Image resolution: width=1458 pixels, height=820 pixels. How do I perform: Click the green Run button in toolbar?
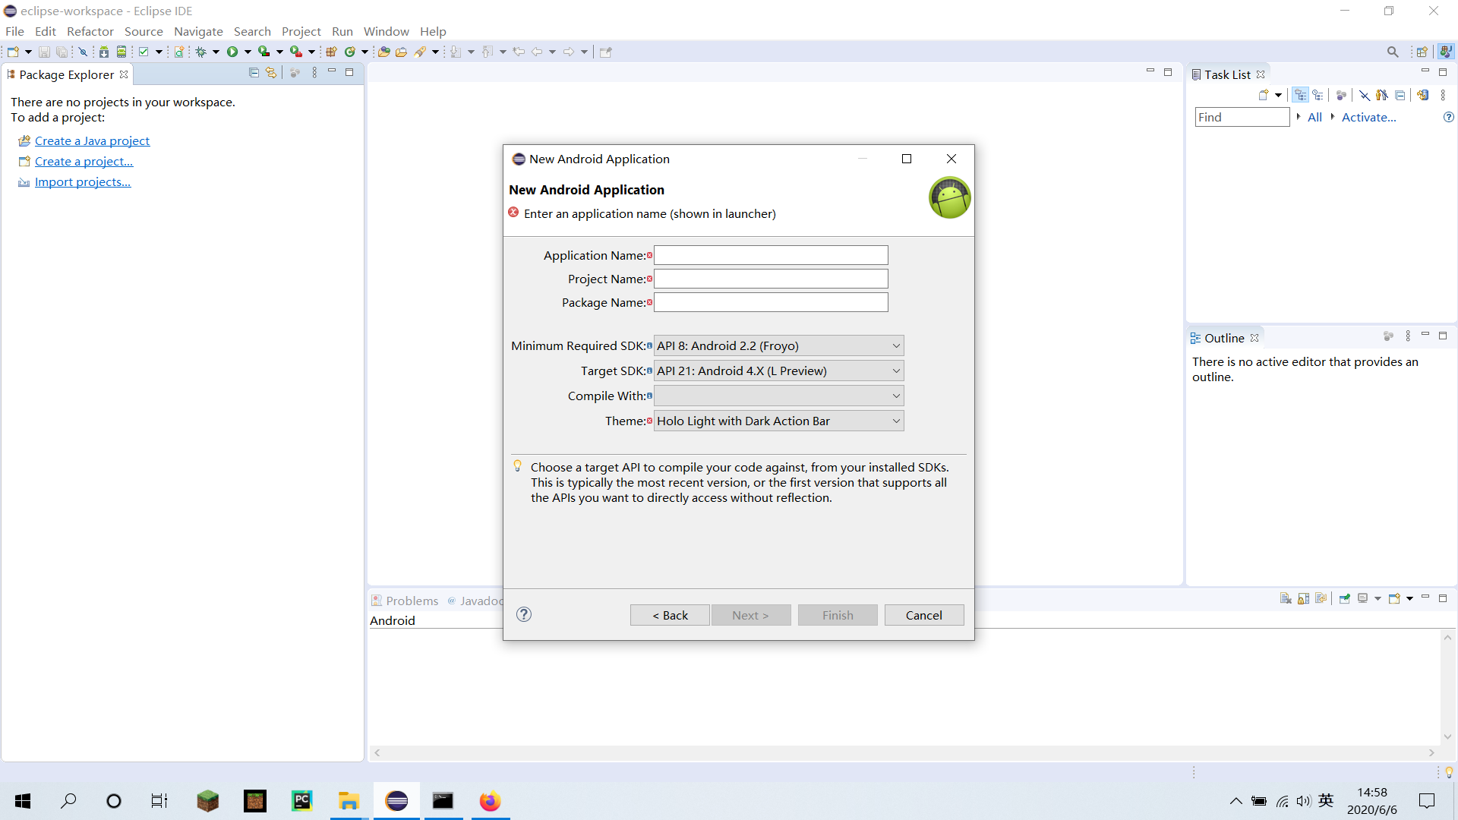click(x=232, y=52)
